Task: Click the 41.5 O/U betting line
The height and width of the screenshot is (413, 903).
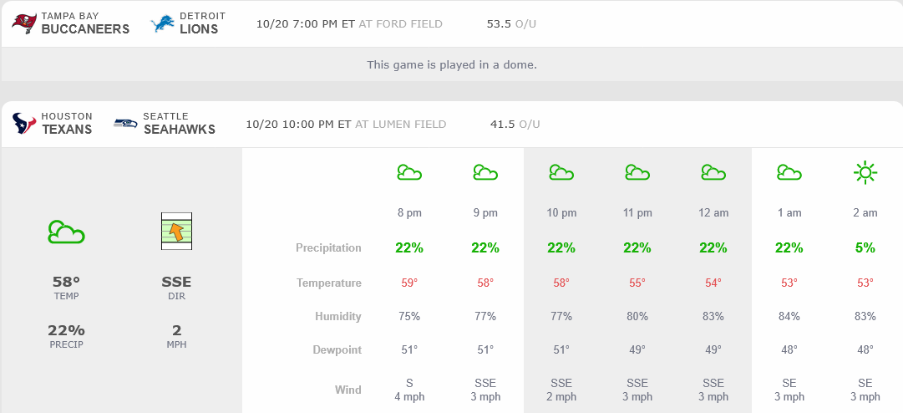Action: [515, 125]
